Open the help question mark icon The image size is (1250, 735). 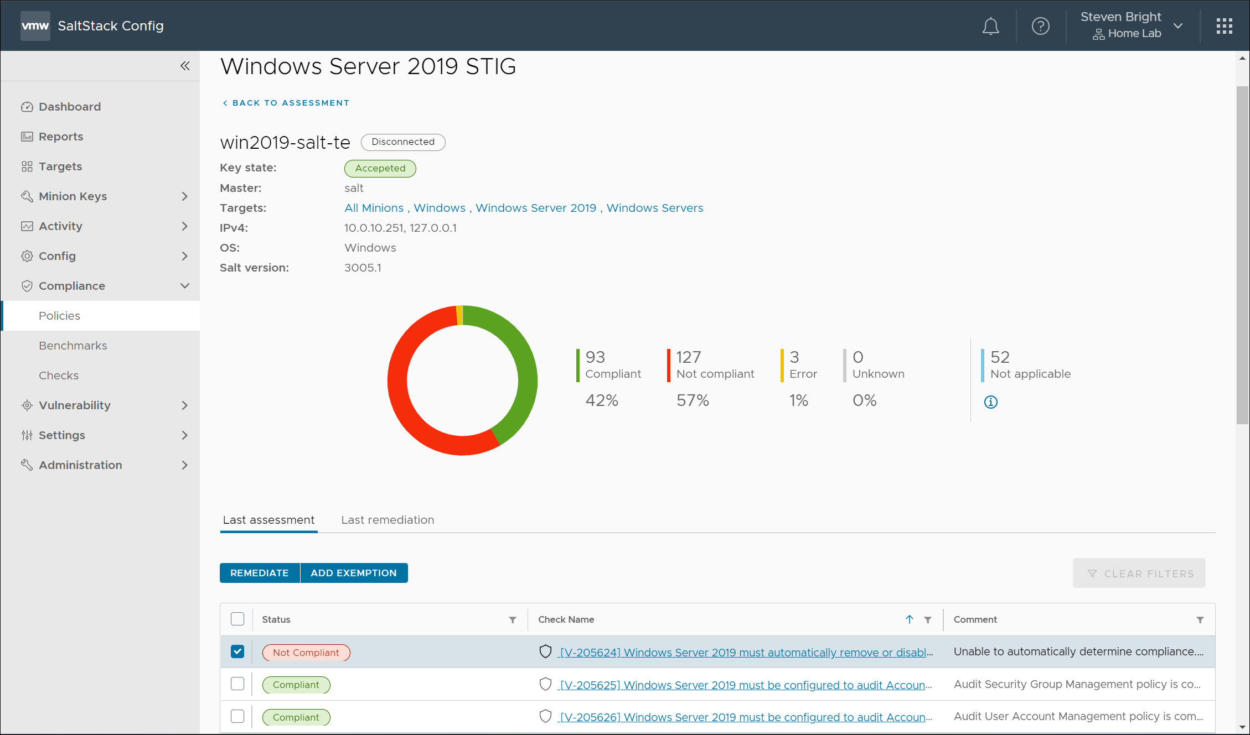1040,26
